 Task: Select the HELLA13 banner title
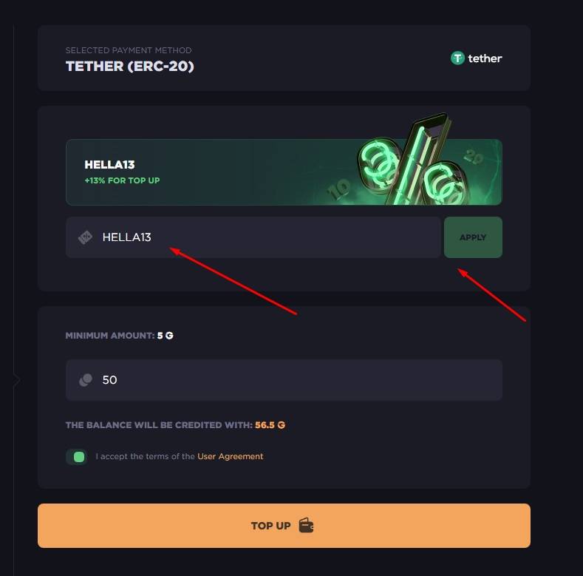pyautogui.click(x=109, y=165)
